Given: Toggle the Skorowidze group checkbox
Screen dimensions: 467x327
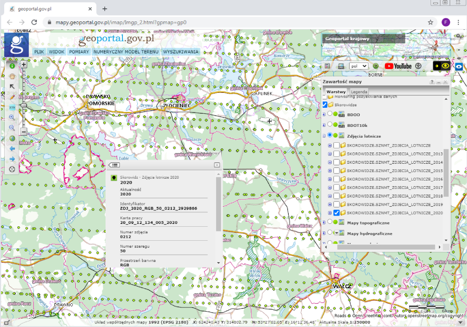Looking at the screenshot, I should 325,105.
